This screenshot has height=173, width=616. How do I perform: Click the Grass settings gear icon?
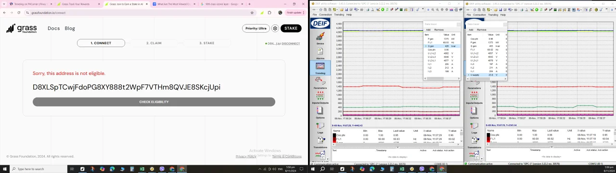275,28
